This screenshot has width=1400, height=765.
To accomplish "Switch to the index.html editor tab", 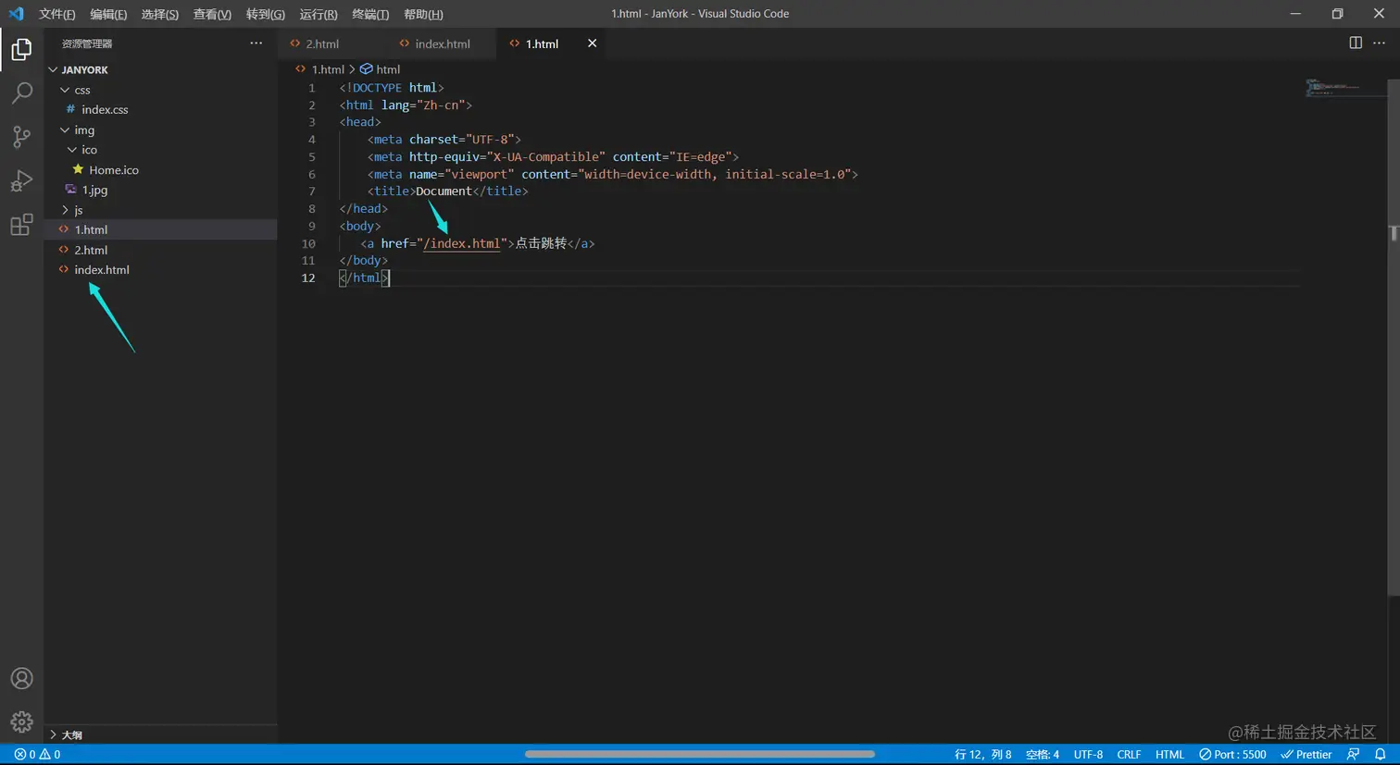I will tap(443, 43).
